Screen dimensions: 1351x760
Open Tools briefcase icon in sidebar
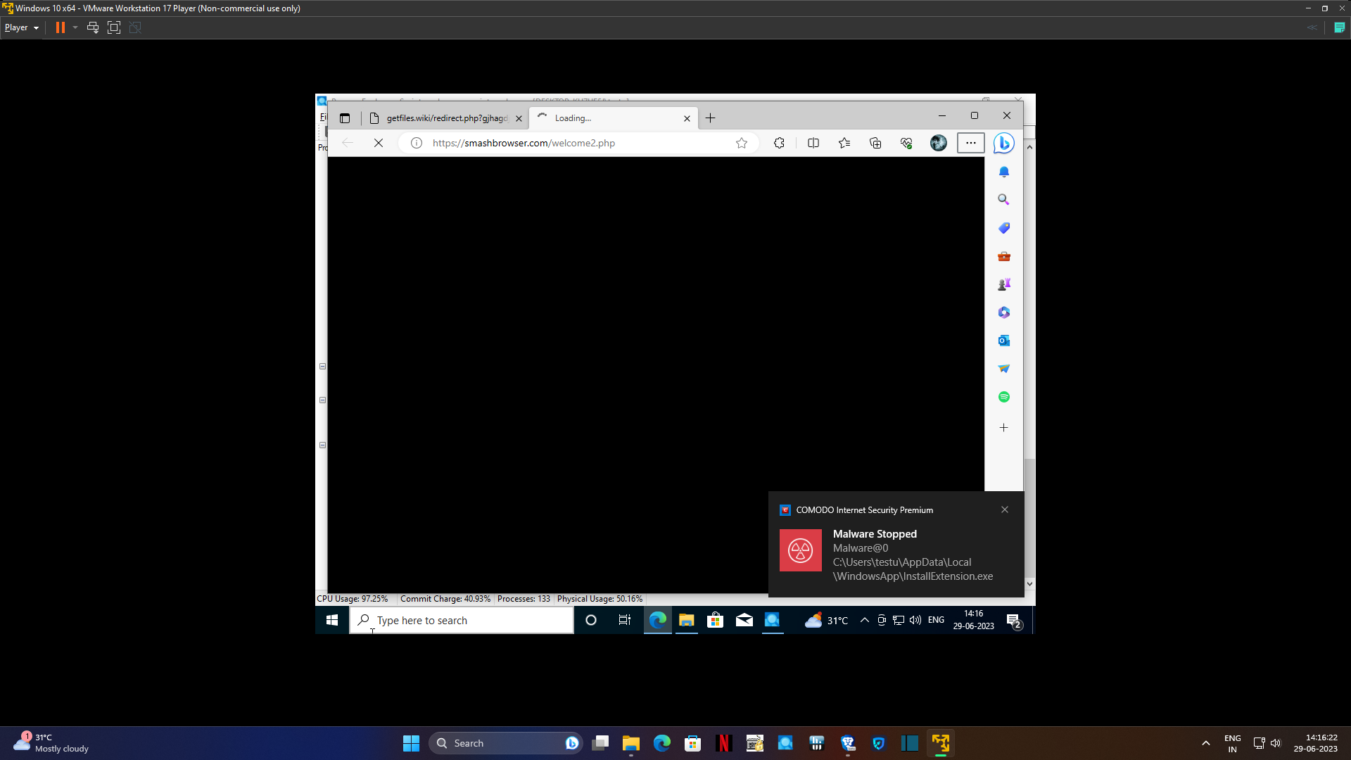[x=1004, y=256]
